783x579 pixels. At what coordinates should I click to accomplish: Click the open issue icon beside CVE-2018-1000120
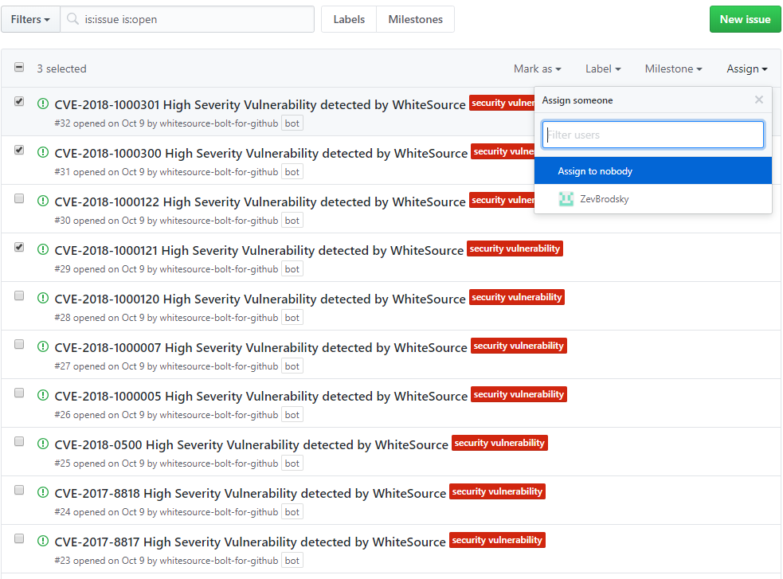[43, 296]
